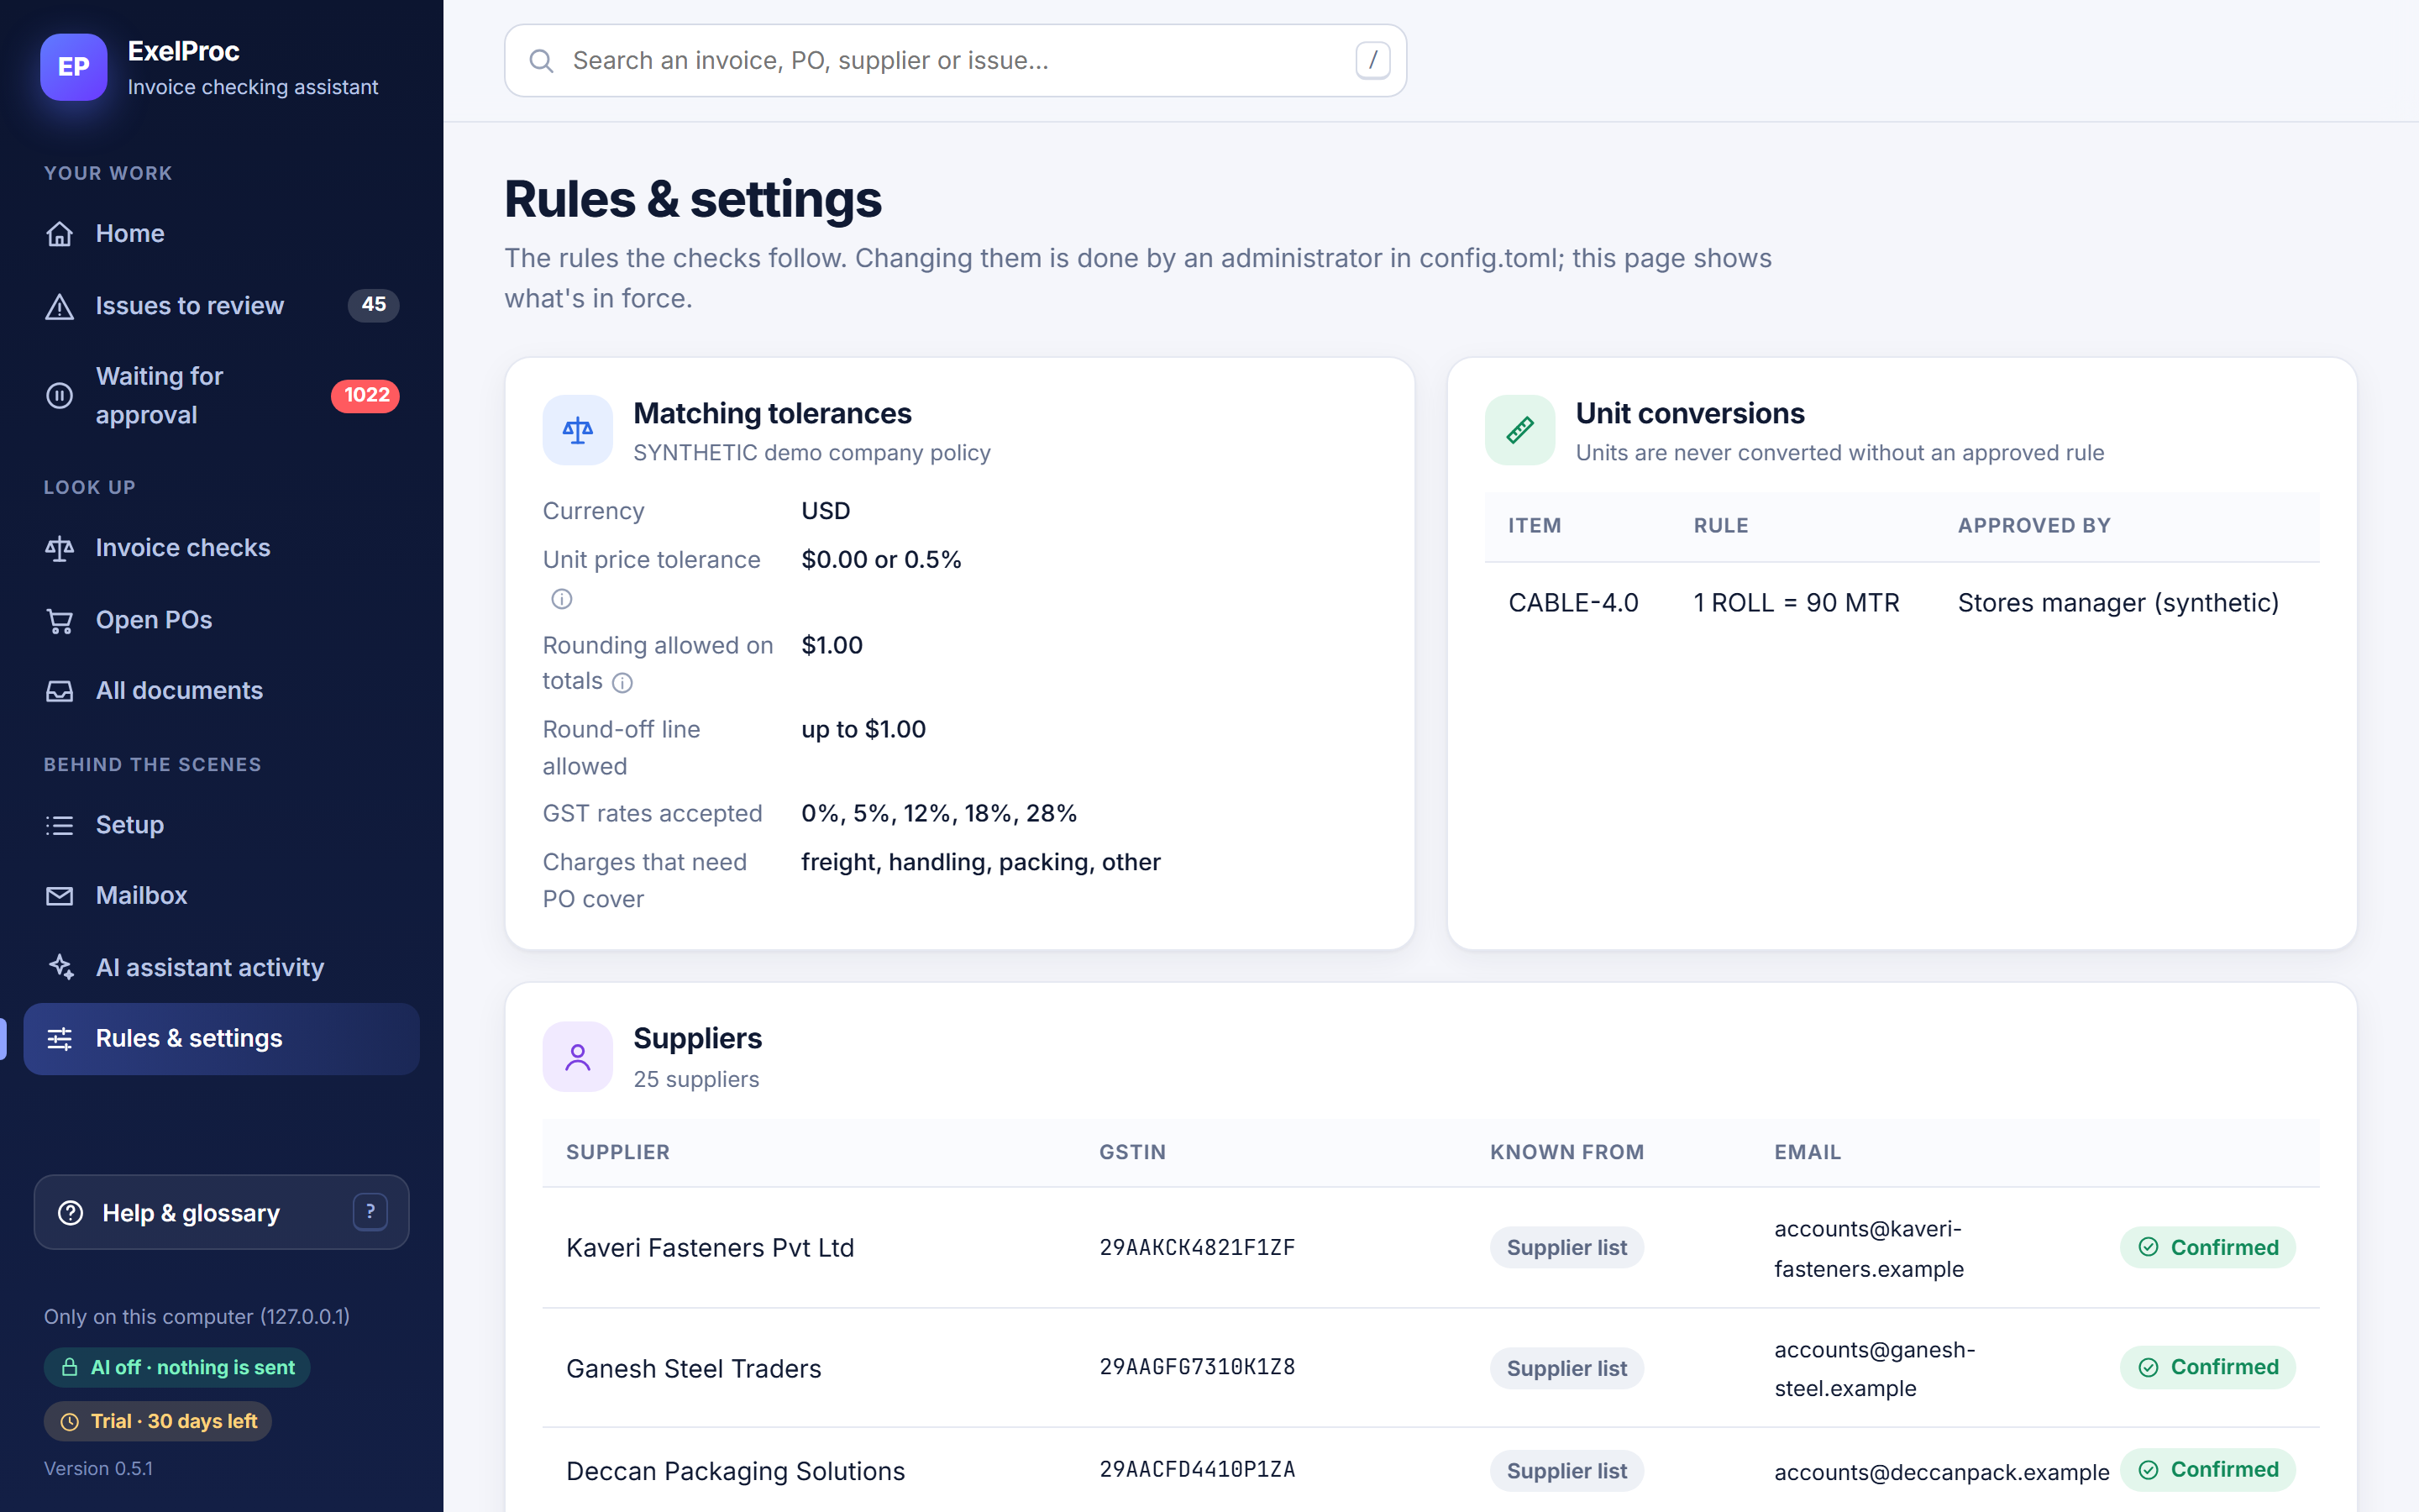The image size is (2419, 1512).
Task: Click email accounts@deccanpack.example
Action: click(x=1941, y=1472)
